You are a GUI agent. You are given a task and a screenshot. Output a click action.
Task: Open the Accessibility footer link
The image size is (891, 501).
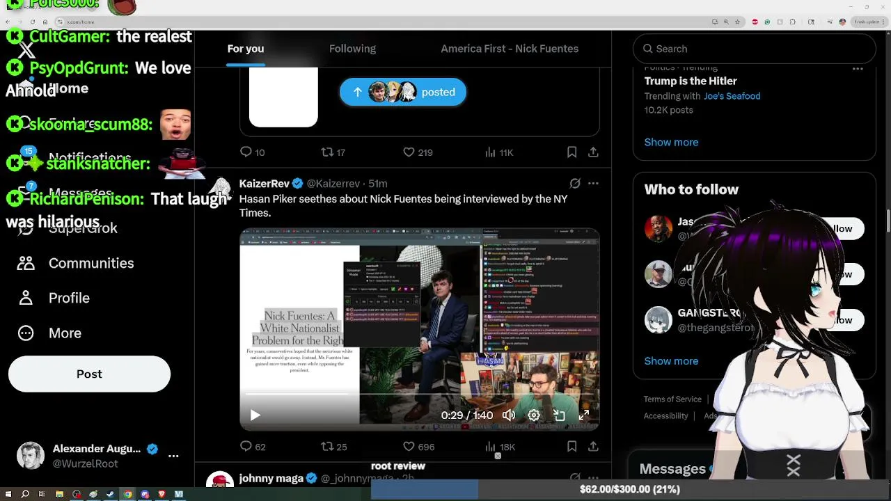pos(665,415)
